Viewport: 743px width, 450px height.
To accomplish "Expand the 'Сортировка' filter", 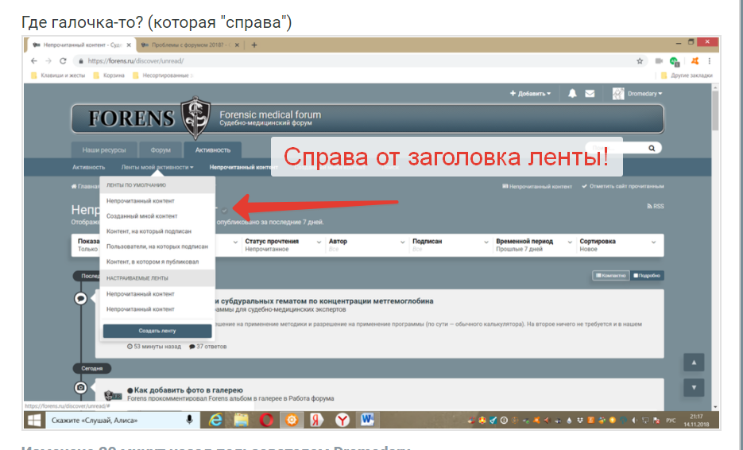I will [618, 245].
